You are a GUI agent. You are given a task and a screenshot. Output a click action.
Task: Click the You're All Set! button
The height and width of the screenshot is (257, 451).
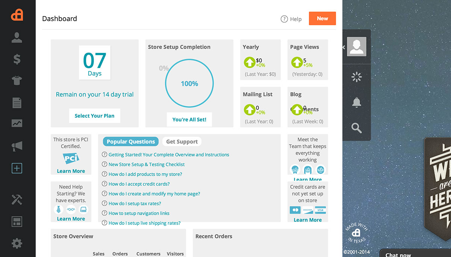(189, 119)
